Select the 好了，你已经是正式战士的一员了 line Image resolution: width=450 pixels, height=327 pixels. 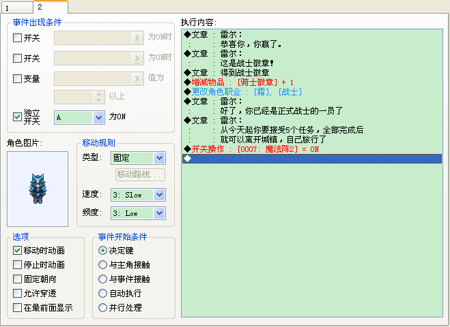click(x=312, y=111)
